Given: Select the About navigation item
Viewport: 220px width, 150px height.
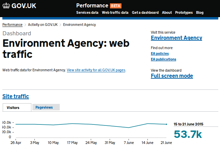Looking at the screenshot, I should (167, 12).
